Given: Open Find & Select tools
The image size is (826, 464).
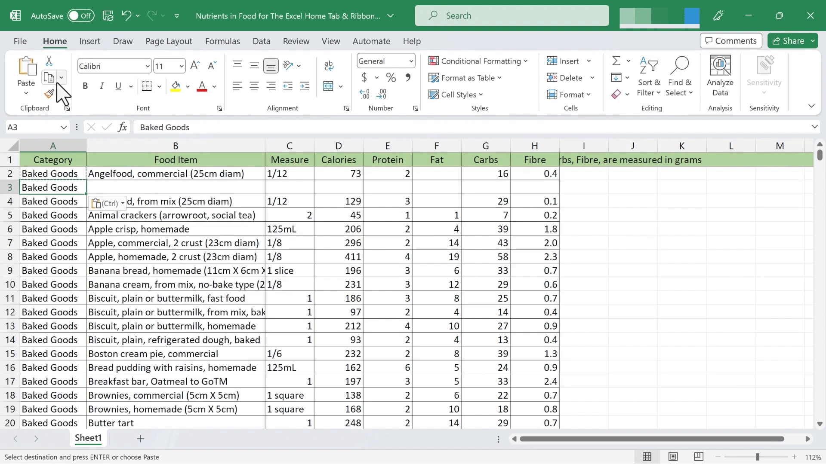Looking at the screenshot, I should point(680,77).
